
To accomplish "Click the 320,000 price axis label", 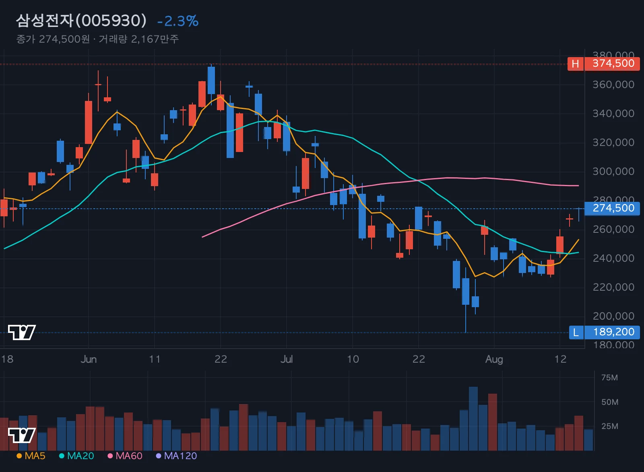I will coord(613,142).
